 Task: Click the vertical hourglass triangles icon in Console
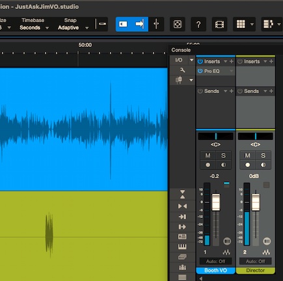tap(182, 194)
